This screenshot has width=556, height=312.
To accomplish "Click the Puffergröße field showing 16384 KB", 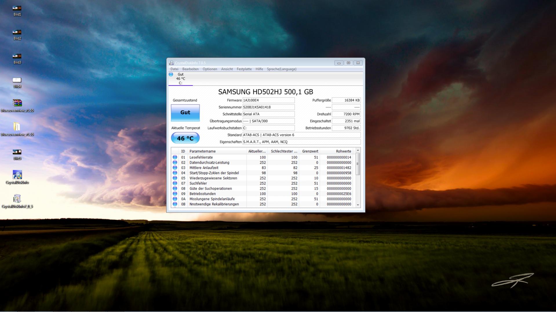I will point(346,100).
